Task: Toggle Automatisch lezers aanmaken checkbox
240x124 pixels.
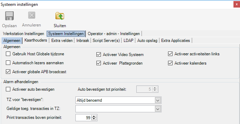Action: pyautogui.click(x=8, y=63)
